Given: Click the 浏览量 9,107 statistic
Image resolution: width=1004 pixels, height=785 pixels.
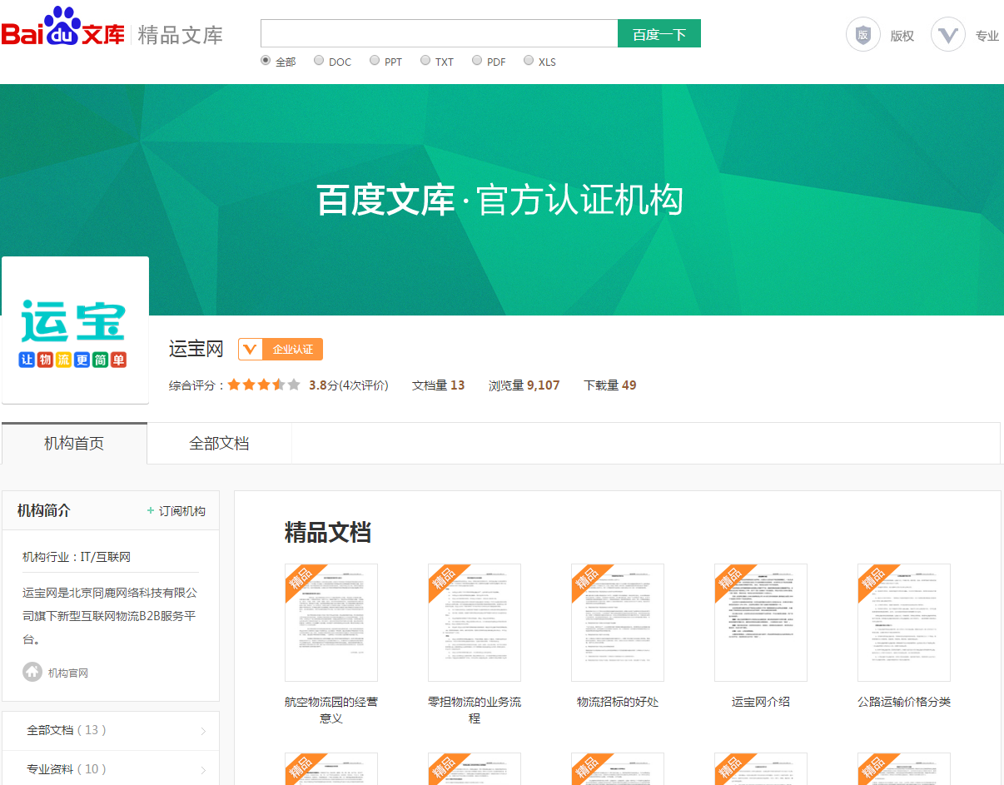Looking at the screenshot, I should [x=524, y=385].
